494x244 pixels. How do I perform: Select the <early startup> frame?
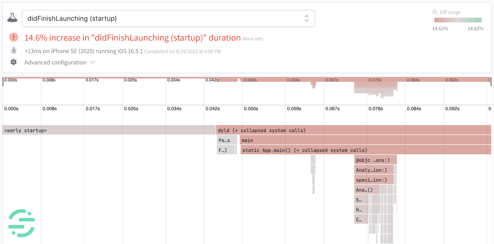coord(109,130)
